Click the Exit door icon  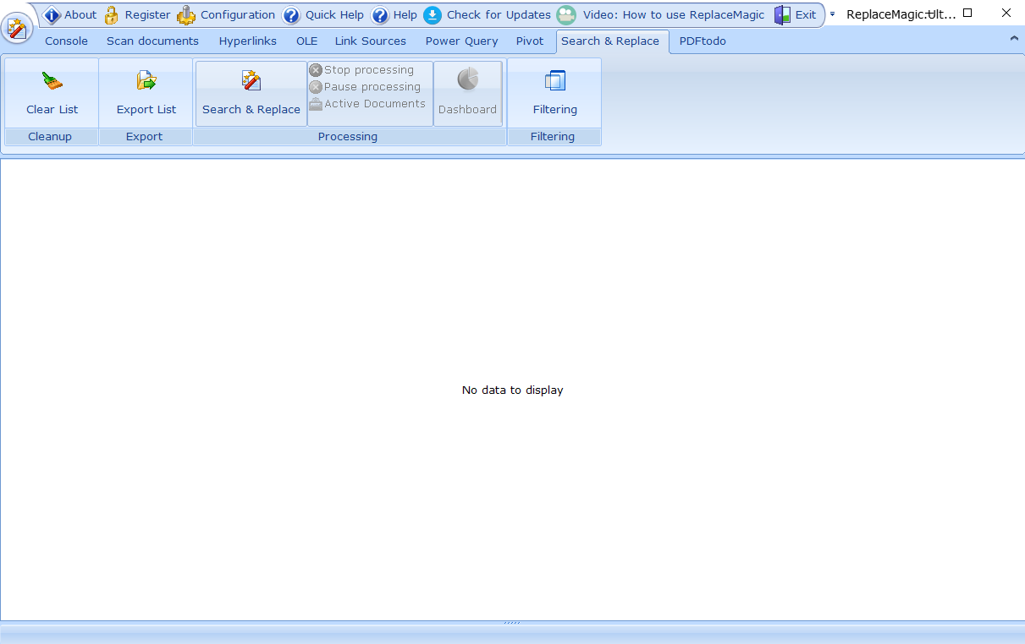pos(782,15)
